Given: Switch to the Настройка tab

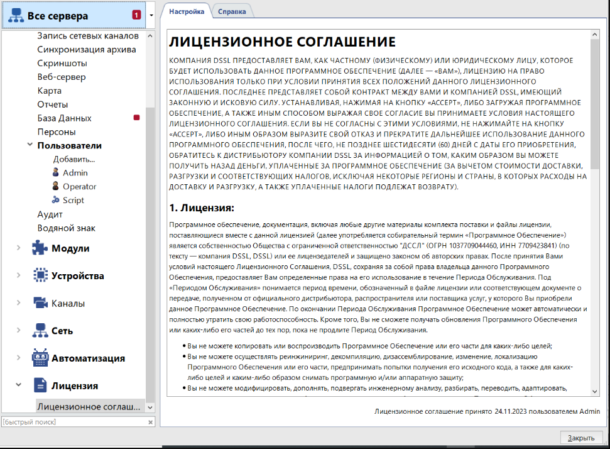Looking at the screenshot, I should click(x=187, y=11).
